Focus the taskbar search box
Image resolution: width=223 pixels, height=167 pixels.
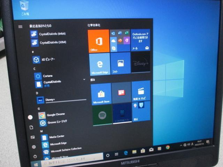tap(72, 160)
